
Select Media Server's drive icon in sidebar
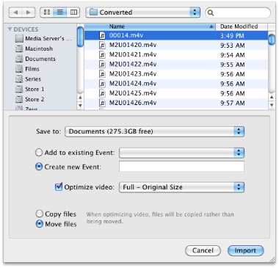point(19,39)
